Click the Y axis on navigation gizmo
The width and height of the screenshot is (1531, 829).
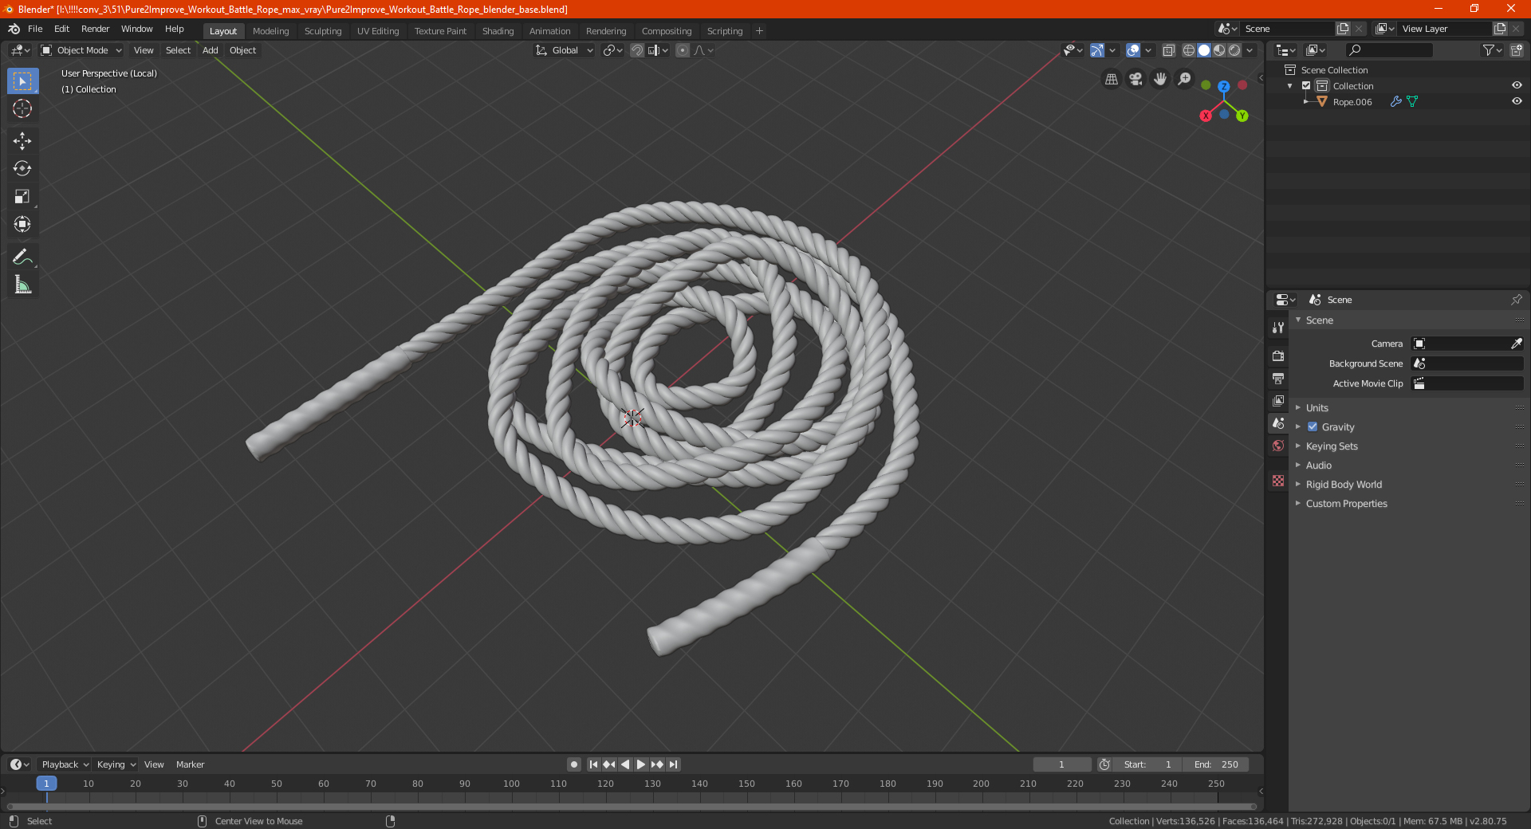1242,116
